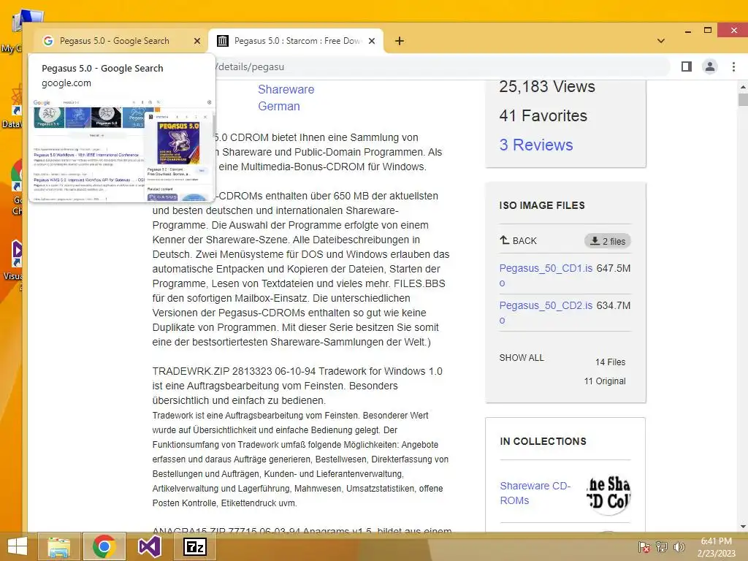
Task: Select the Pegasus 5.0 Starcom archive tab
Action: point(295,41)
